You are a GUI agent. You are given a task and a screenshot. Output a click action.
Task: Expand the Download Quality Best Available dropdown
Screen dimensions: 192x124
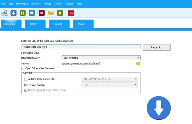pyautogui.click(x=101, y=58)
